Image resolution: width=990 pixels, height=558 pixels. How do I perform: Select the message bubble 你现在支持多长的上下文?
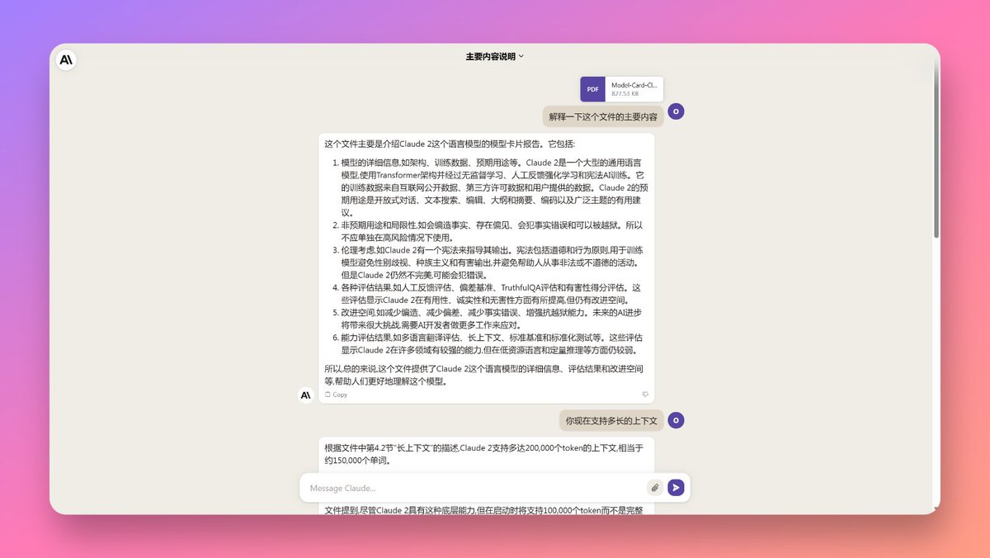click(x=611, y=421)
